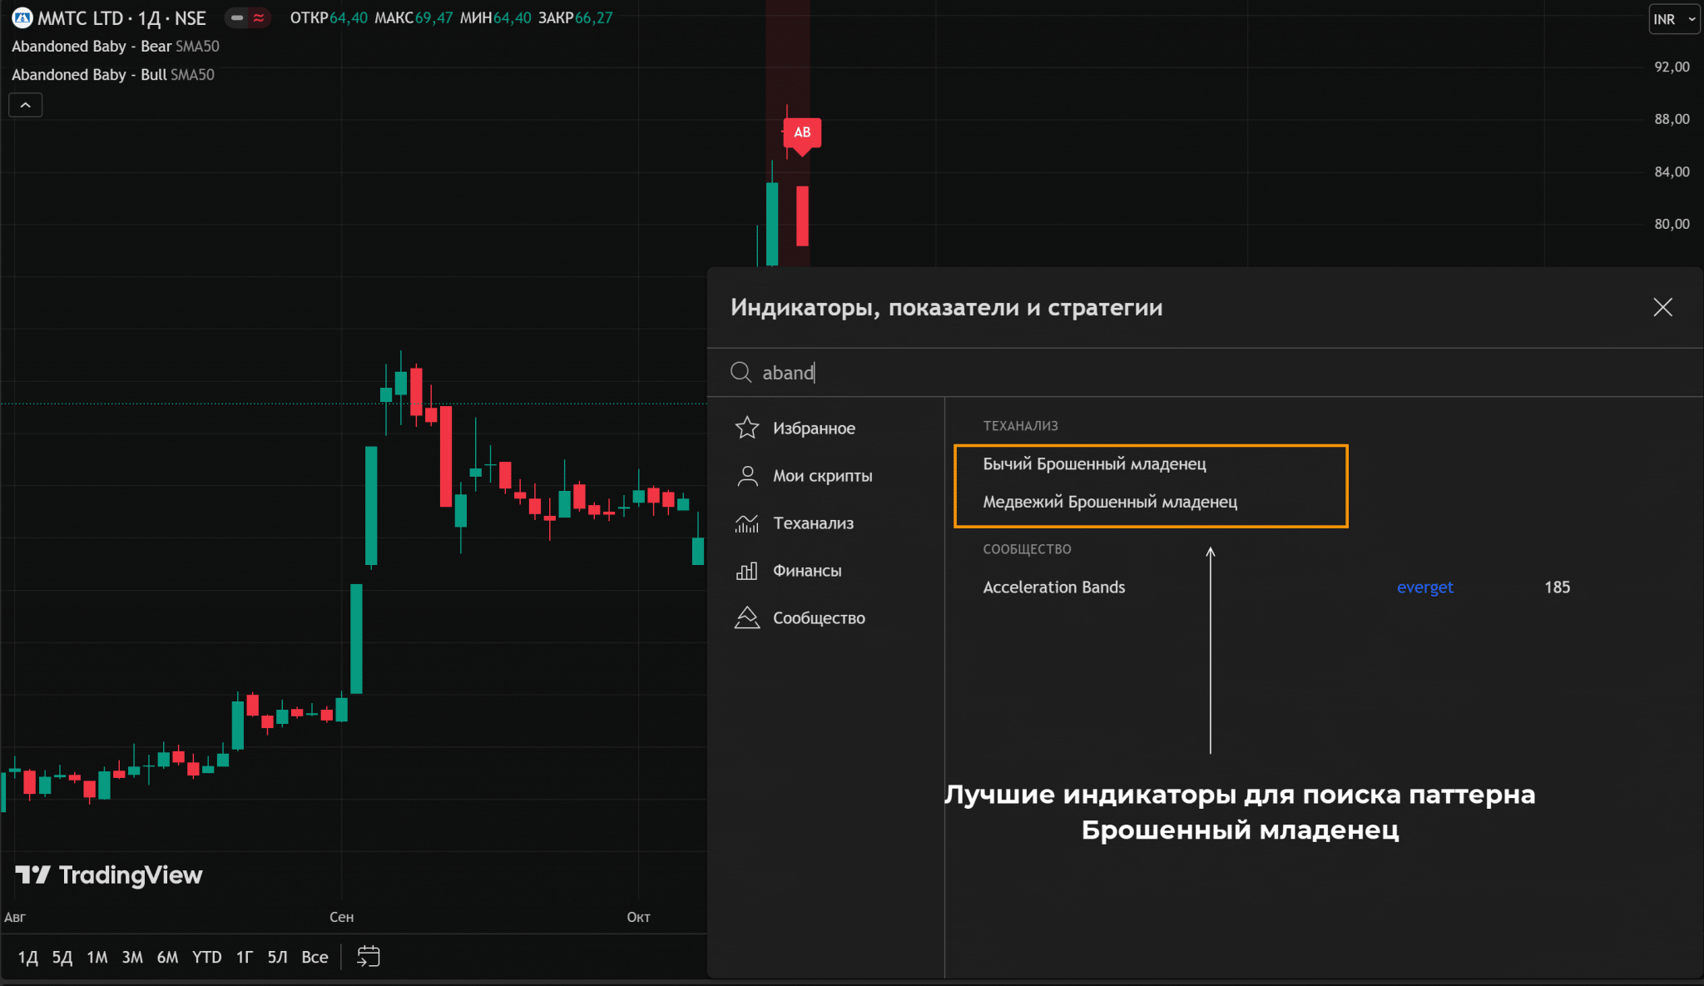Click the Сообщество mountain icon

pyautogui.click(x=746, y=618)
